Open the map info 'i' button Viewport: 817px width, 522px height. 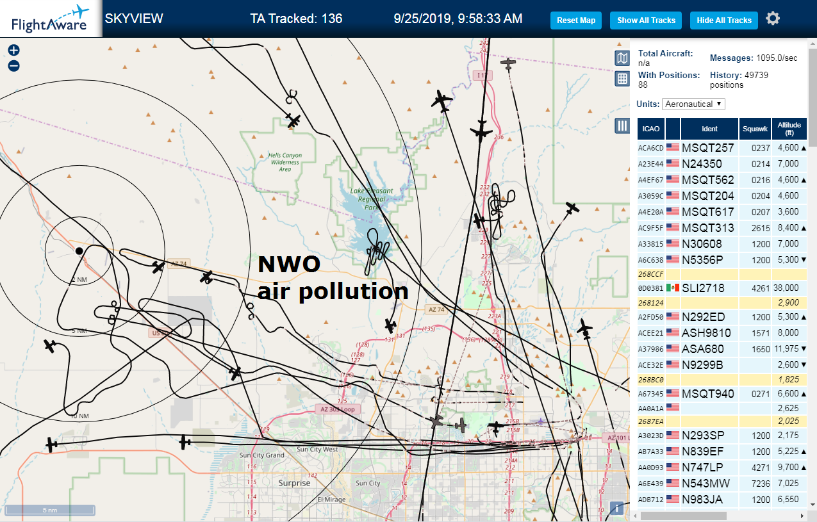(x=616, y=509)
